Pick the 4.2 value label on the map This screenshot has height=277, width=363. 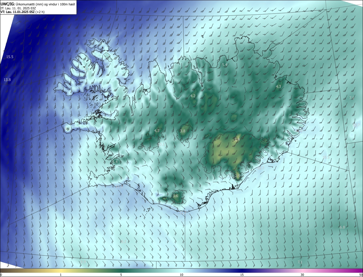point(193,96)
